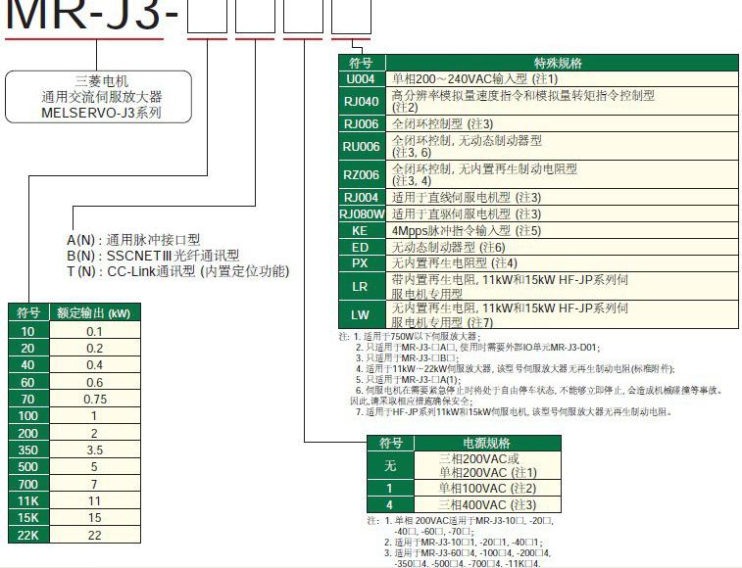Click symbol 700 in power table
The width and height of the screenshot is (742, 568).
[28, 484]
